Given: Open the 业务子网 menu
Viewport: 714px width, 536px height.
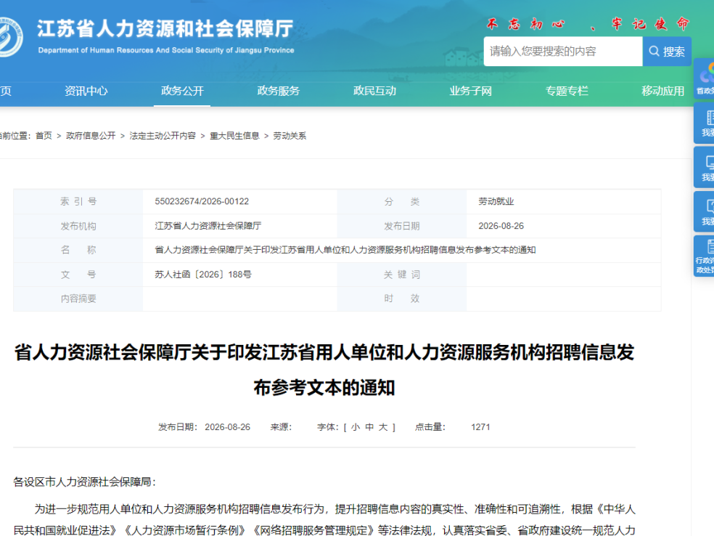Looking at the screenshot, I should pyautogui.click(x=470, y=91).
